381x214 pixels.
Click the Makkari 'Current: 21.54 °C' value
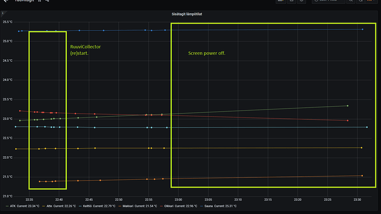[146, 206]
